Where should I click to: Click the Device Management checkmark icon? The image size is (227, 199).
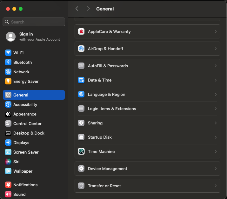[x=81, y=169]
